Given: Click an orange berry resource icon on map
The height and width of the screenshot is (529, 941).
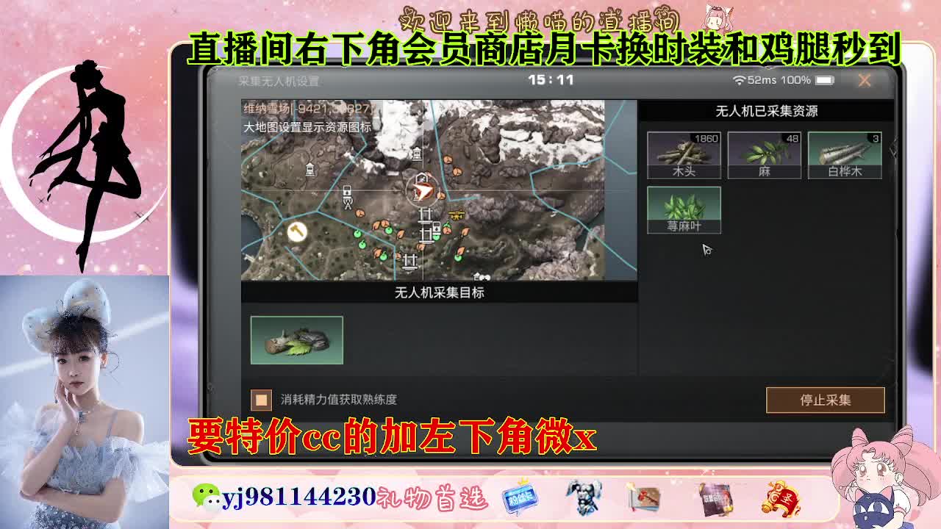Looking at the screenshot, I should [359, 214].
